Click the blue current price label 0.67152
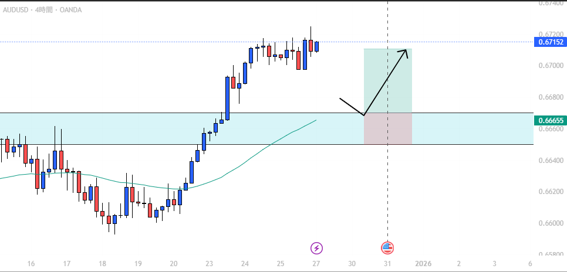The image size is (567, 272). pos(551,42)
